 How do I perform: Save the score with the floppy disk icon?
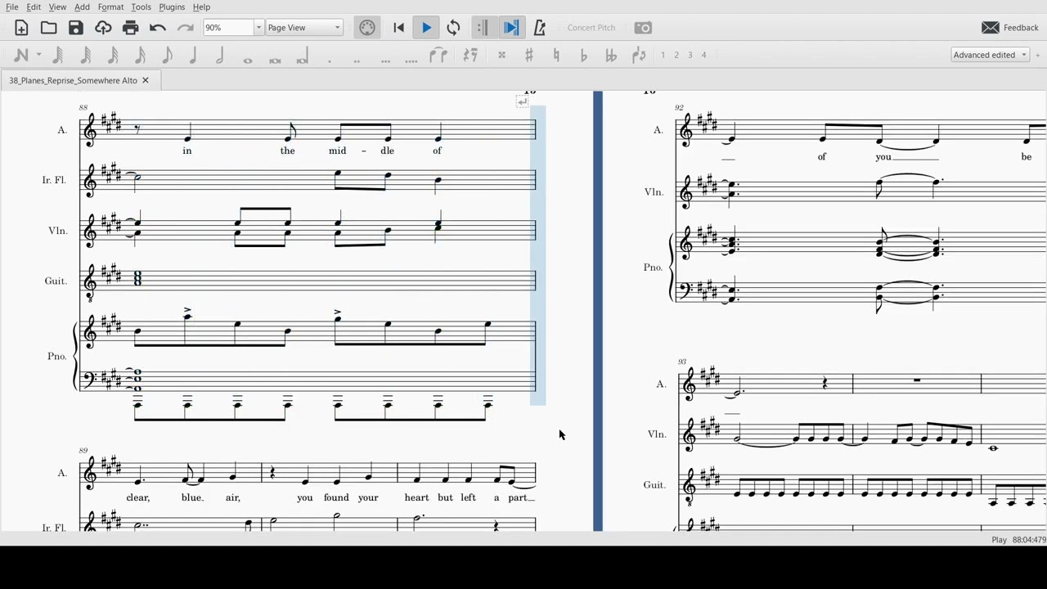tap(76, 28)
